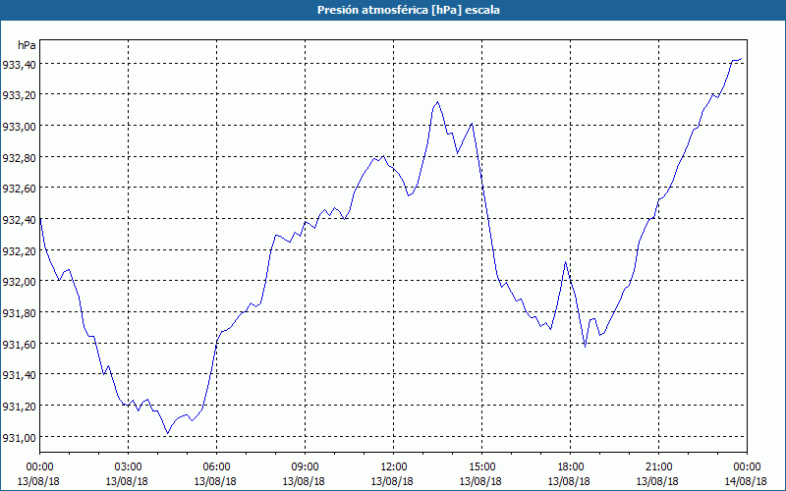The image size is (786, 491).
Task: Select the 931,40 pressure axis label
Action: click(19, 375)
